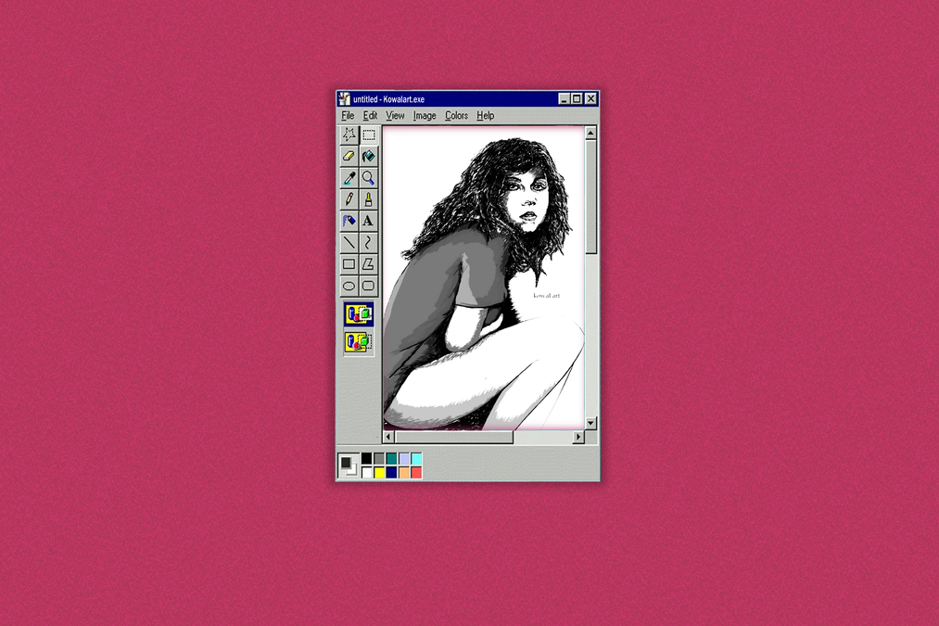Select the rectangular Select tool
Viewport: 939px width, 626px height.
pos(368,134)
